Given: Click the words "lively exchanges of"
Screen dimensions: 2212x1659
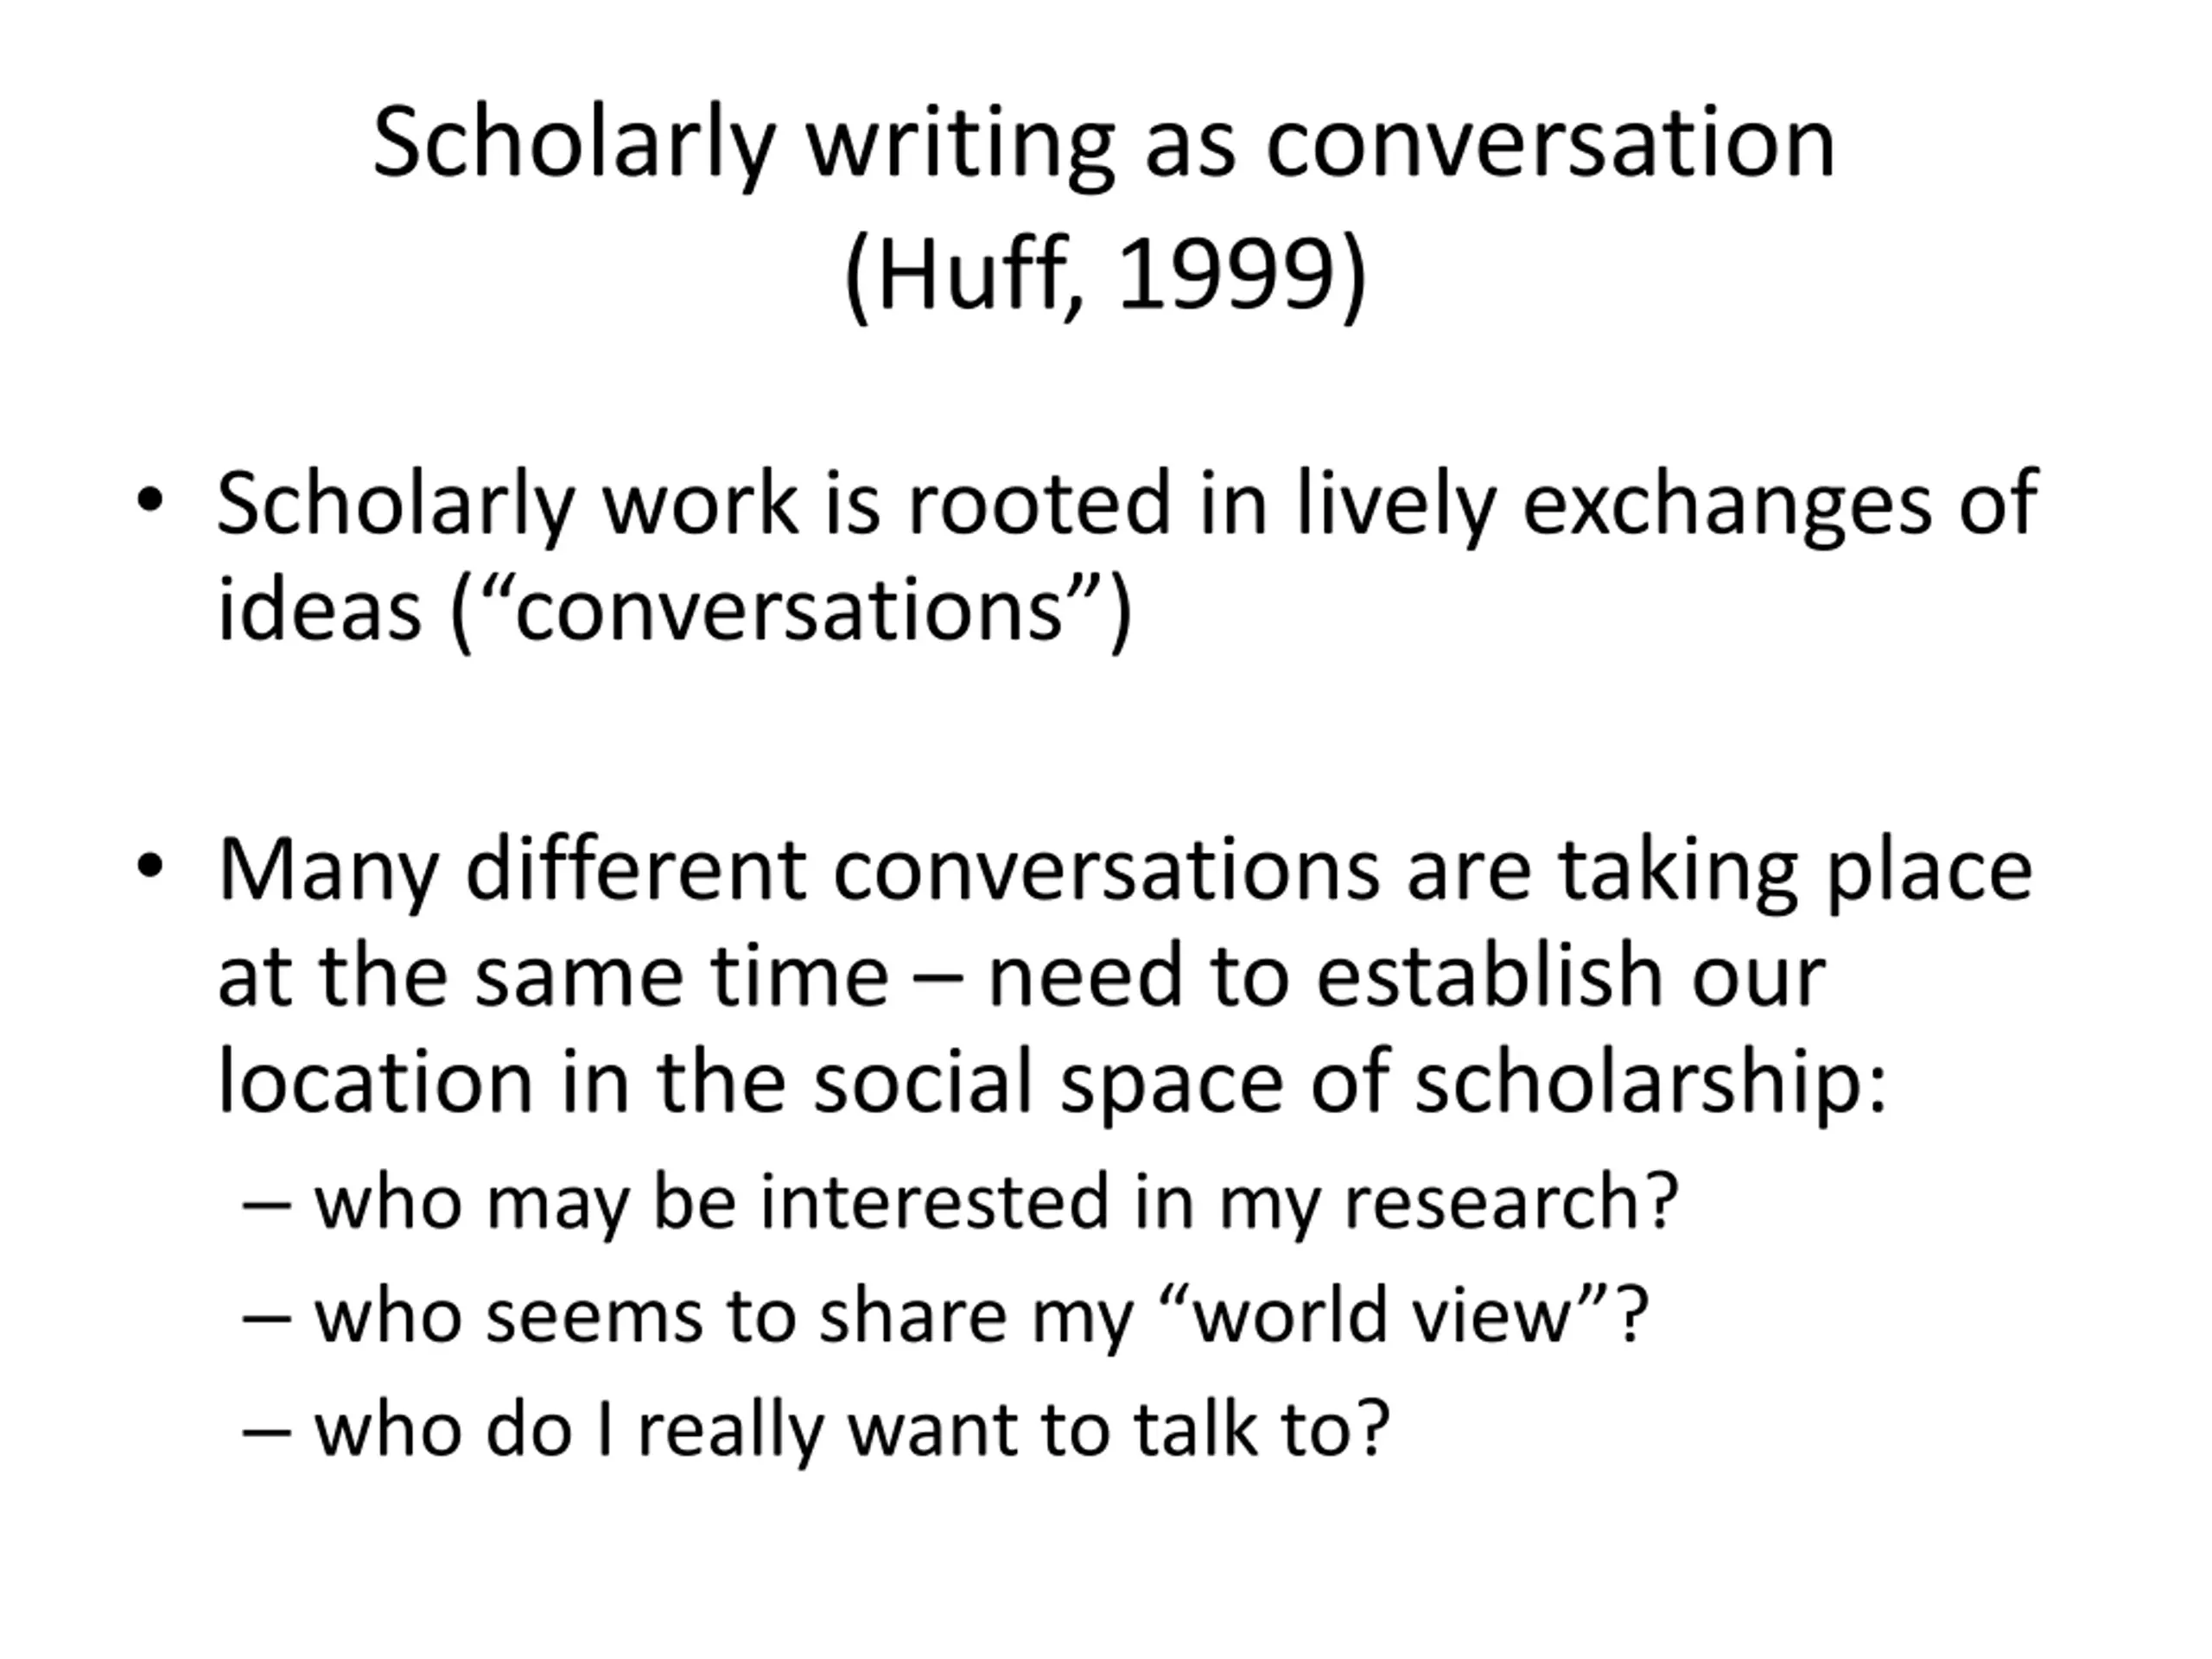Looking at the screenshot, I should pos(1666,503).
